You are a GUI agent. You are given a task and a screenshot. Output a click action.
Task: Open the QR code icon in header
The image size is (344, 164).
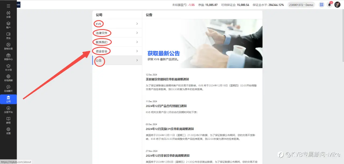click(321, 5)
